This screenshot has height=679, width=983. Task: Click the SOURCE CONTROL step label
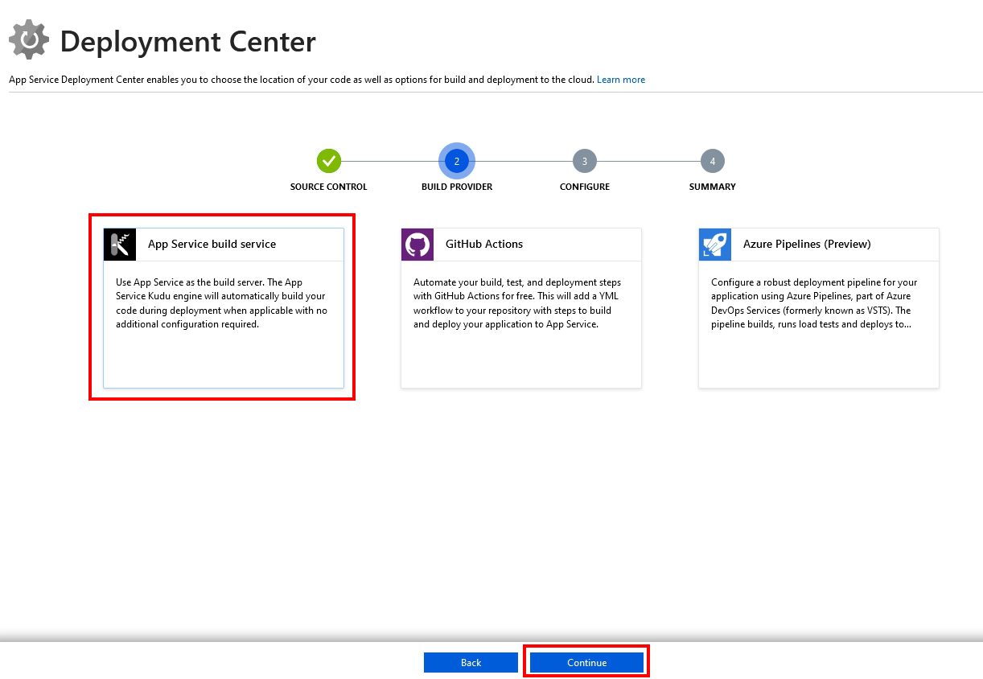(x=328, y=187)
